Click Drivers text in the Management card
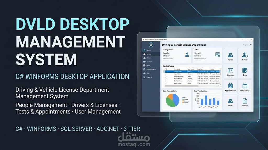The width and height of the screenshot is (268, 150). point(166,56)
